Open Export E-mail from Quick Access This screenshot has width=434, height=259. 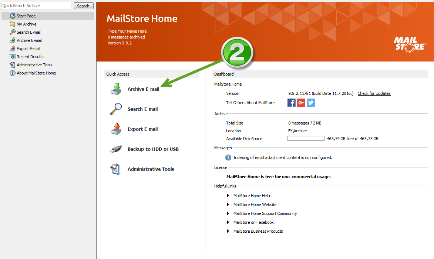pos(142,129)
